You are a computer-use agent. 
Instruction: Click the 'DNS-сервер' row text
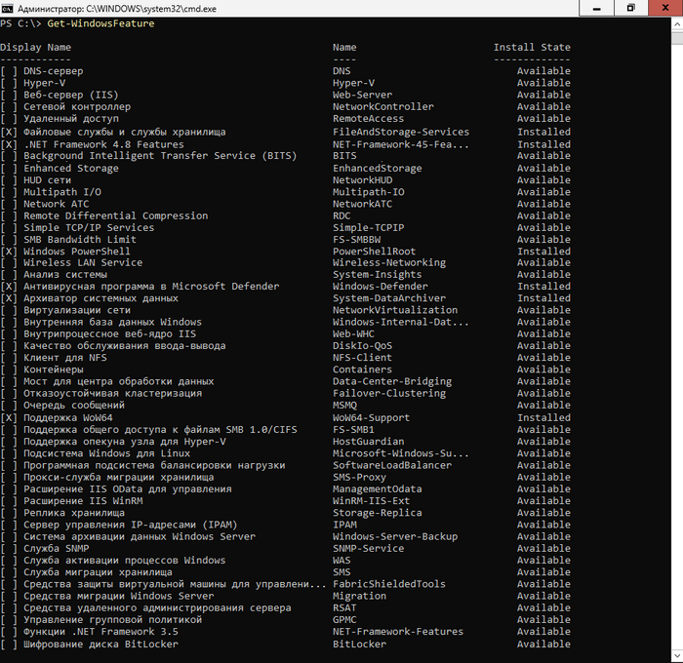(x=53, y=71)
